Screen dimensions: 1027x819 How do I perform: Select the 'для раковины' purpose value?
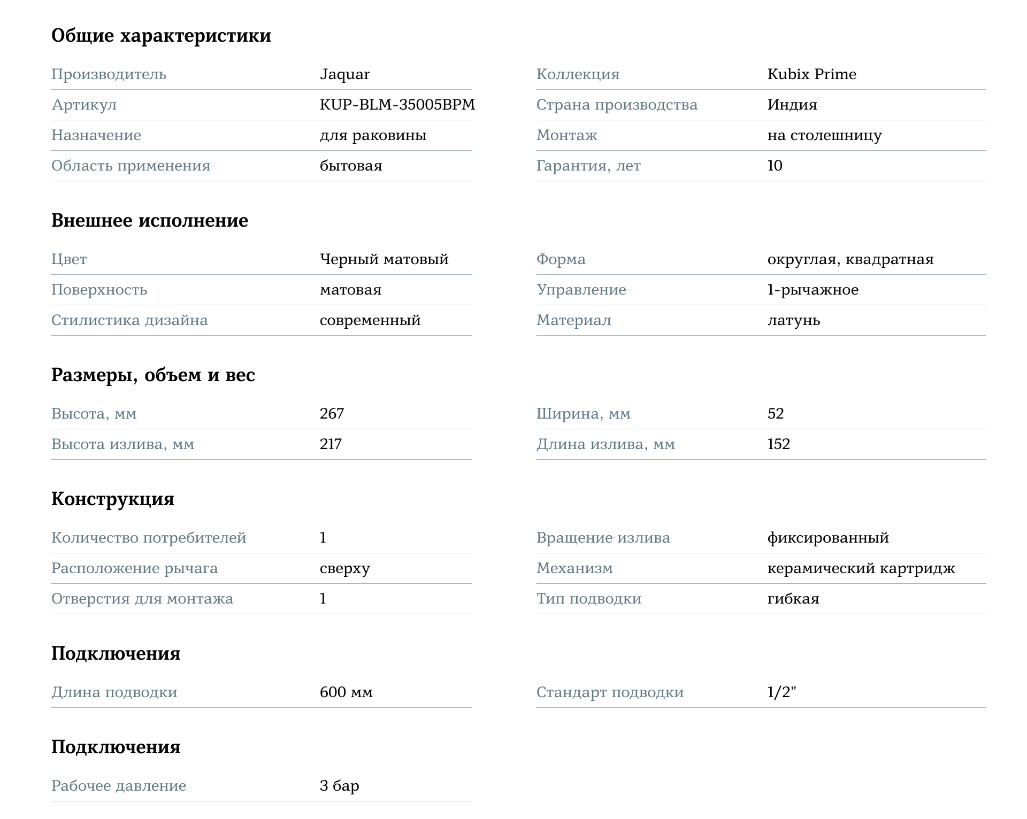(x=373, y=135)
